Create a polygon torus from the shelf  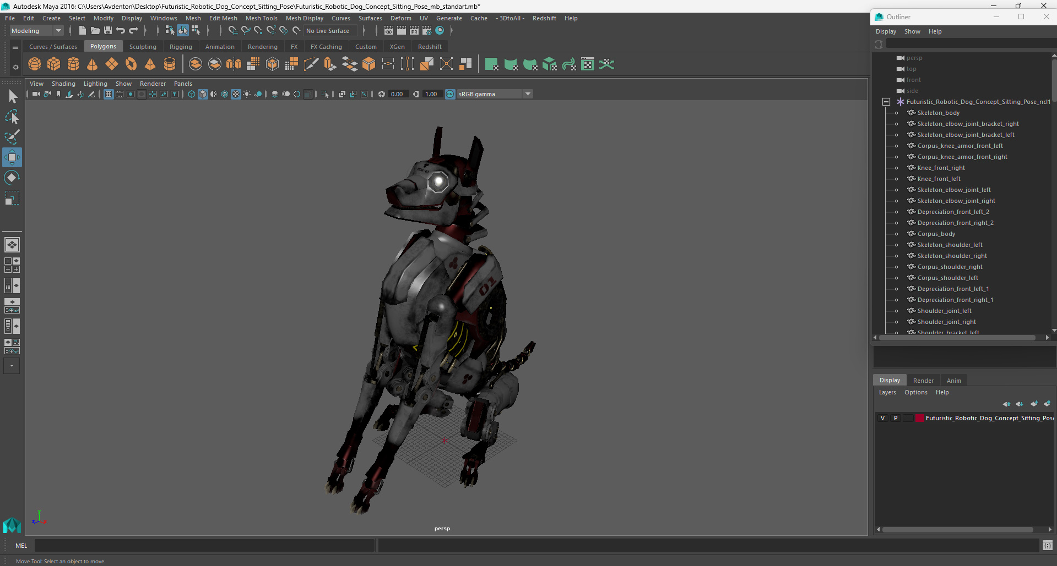(x=131, y=64)
